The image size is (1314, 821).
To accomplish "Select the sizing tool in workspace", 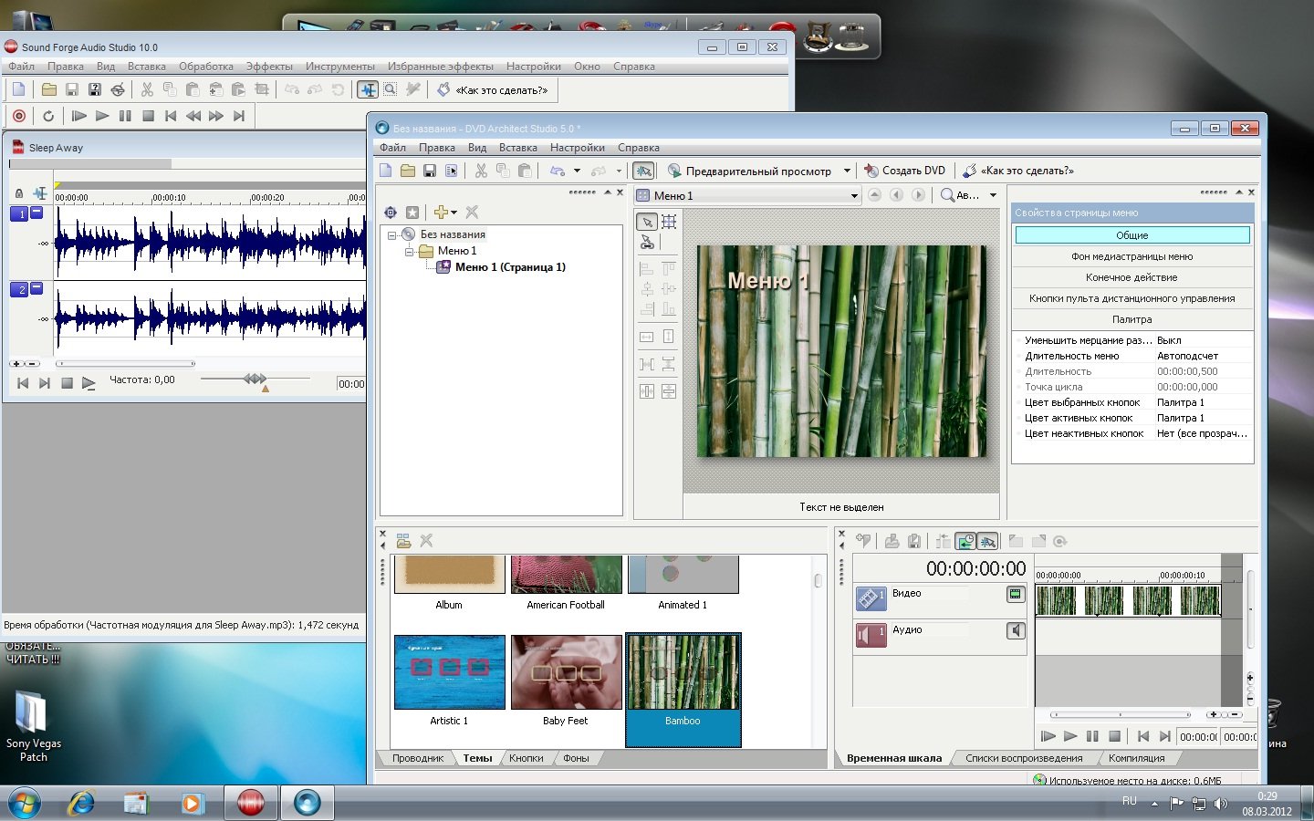I will point(669,222).
